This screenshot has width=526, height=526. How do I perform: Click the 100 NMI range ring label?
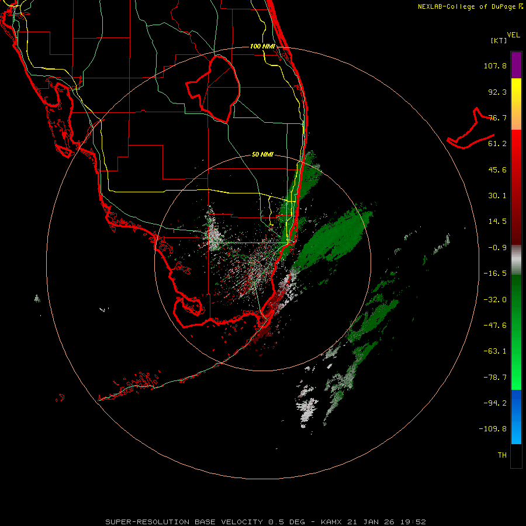pyautogui.click(x=262, y=46)
